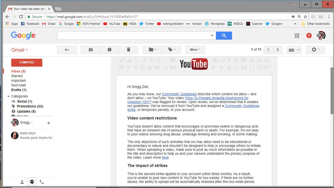Open Inbox (5) folder
The image size is (334, 188).
point(18,71)
